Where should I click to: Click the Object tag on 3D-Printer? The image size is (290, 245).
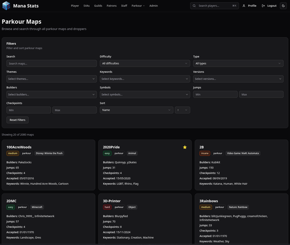132,207
